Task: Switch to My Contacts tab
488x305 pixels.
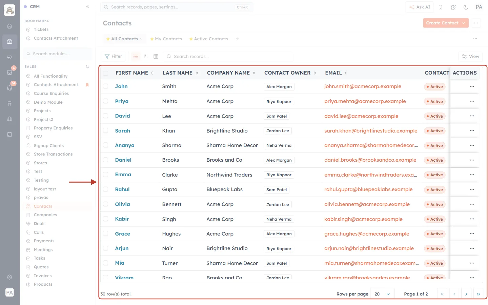Action: (x=166, y=39)
